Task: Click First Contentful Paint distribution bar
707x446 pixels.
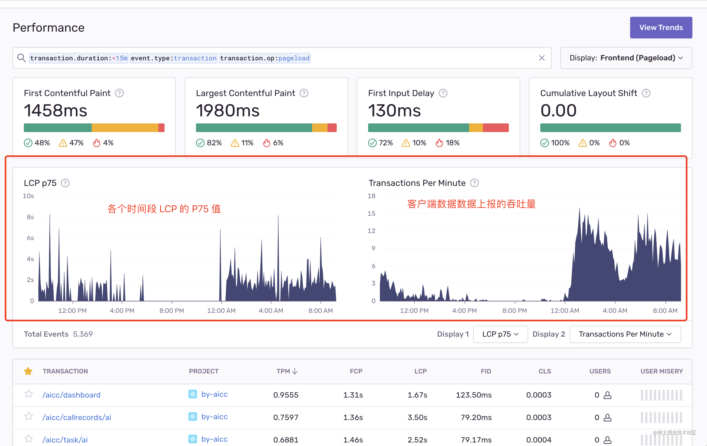Action: [x=94, y=128]
